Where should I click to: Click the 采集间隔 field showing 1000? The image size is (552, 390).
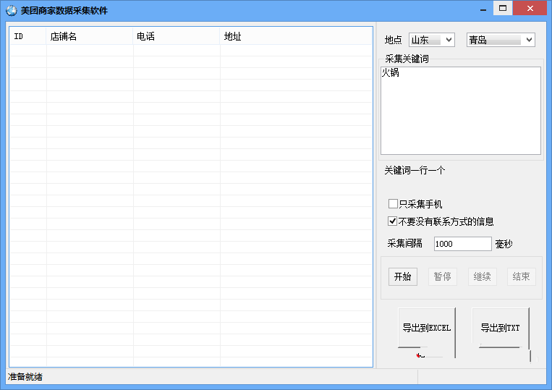(462, 244)
